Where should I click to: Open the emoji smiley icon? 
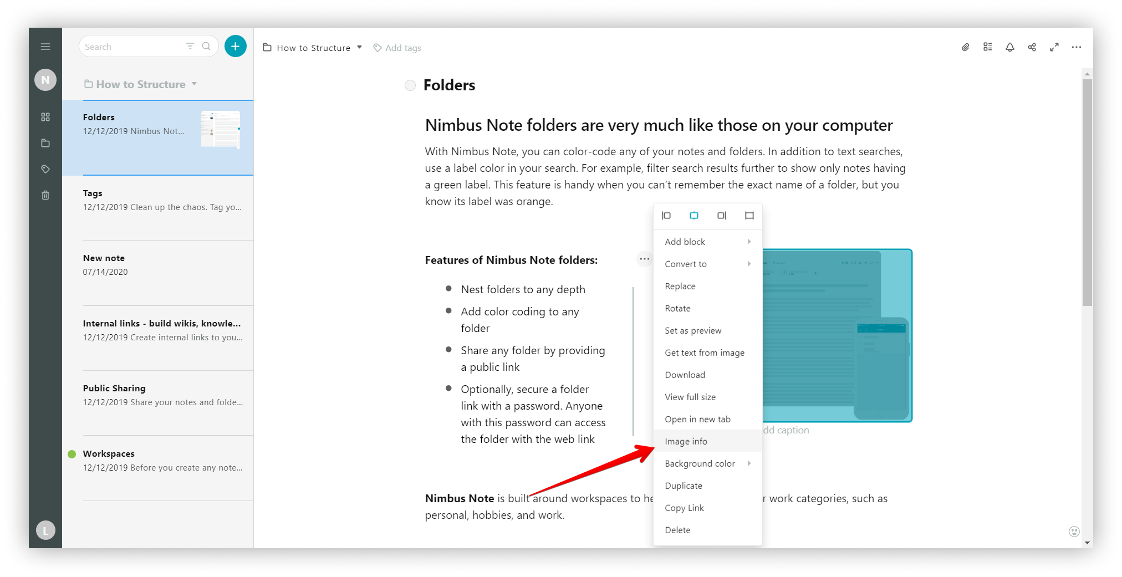[1074, 532]
